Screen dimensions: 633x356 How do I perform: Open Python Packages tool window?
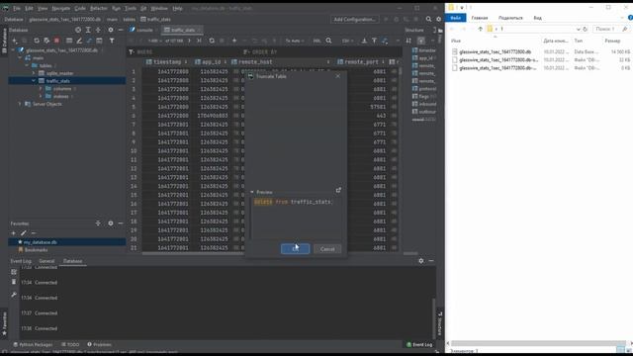[33, 345]
